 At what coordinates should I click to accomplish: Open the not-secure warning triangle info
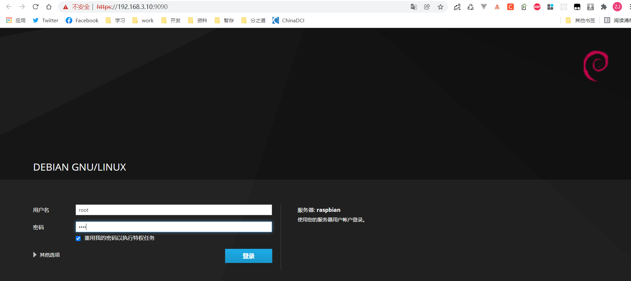(66, 7)
